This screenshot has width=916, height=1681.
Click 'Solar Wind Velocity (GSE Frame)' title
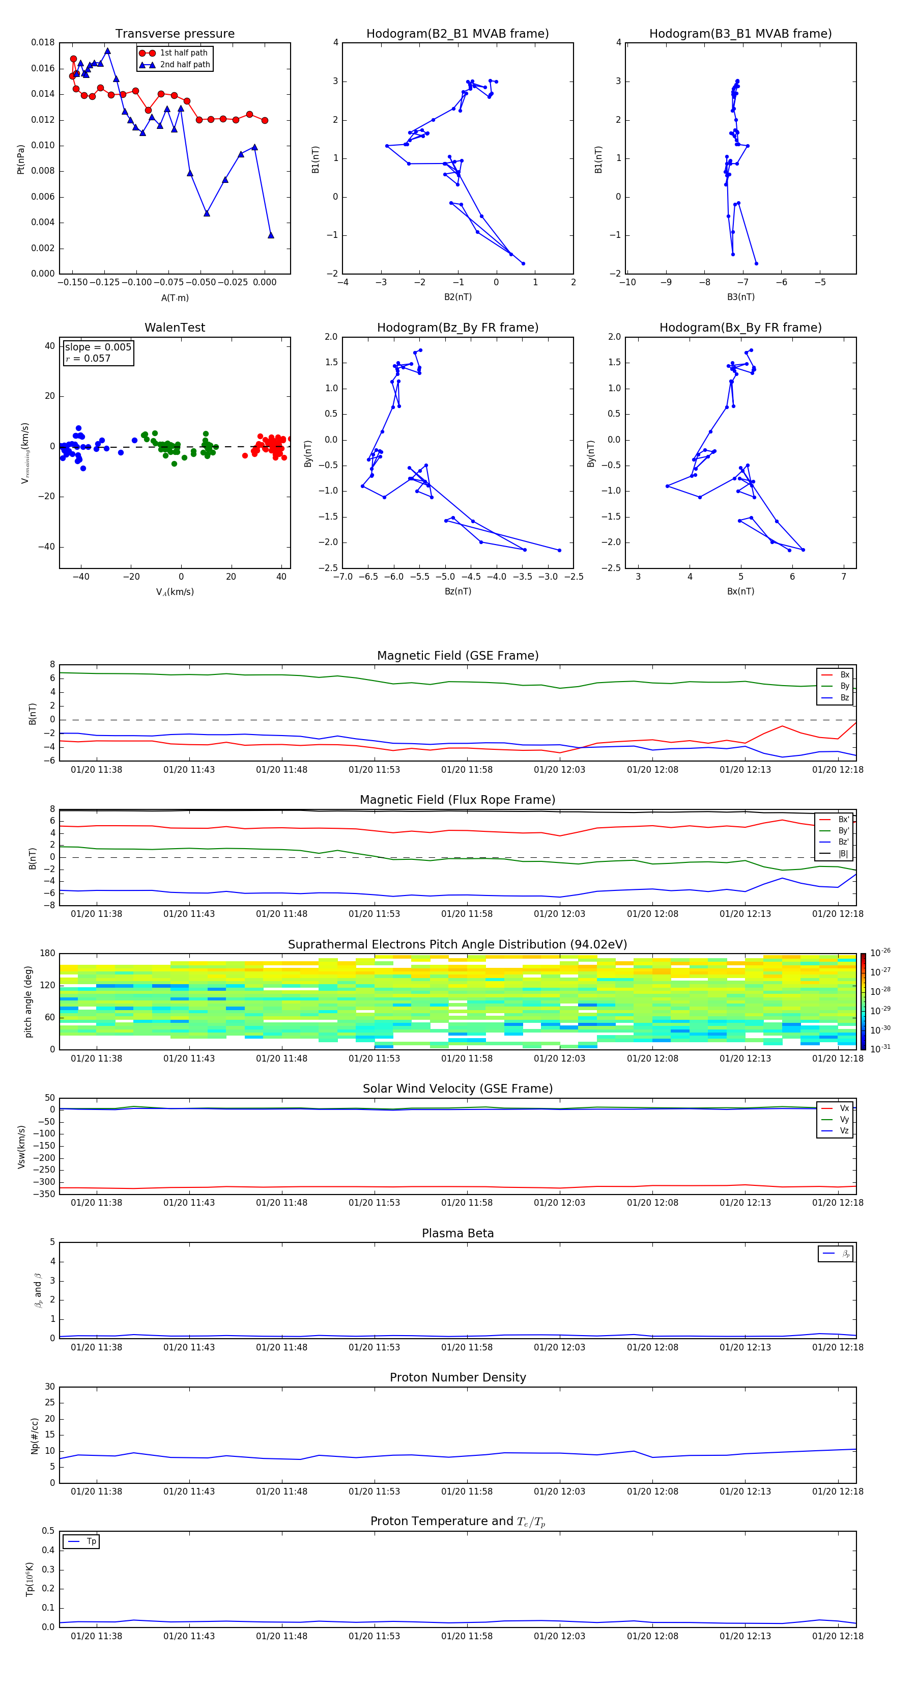point(457,1089)
